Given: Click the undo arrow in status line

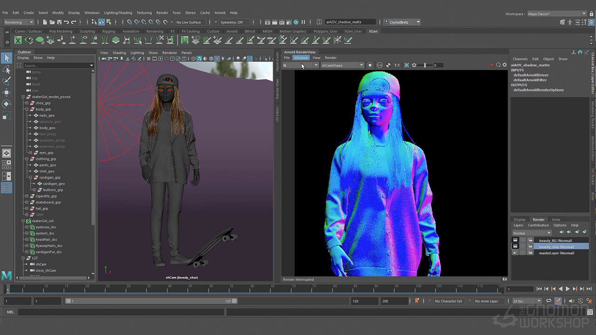Looking at the screenshot, I should [67, 22].
